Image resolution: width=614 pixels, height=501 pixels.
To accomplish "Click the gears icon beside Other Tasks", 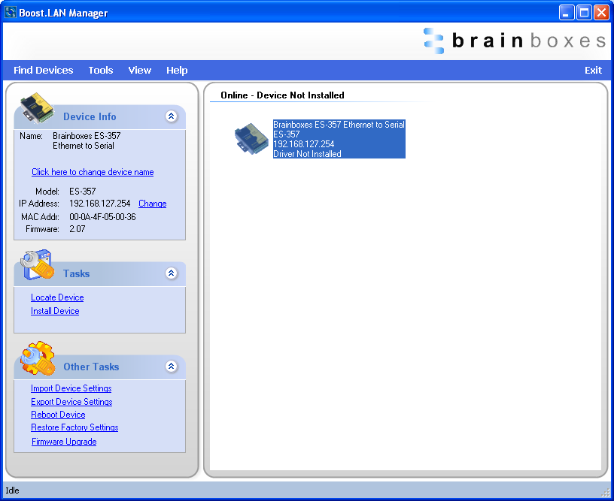I will (36, 361).
